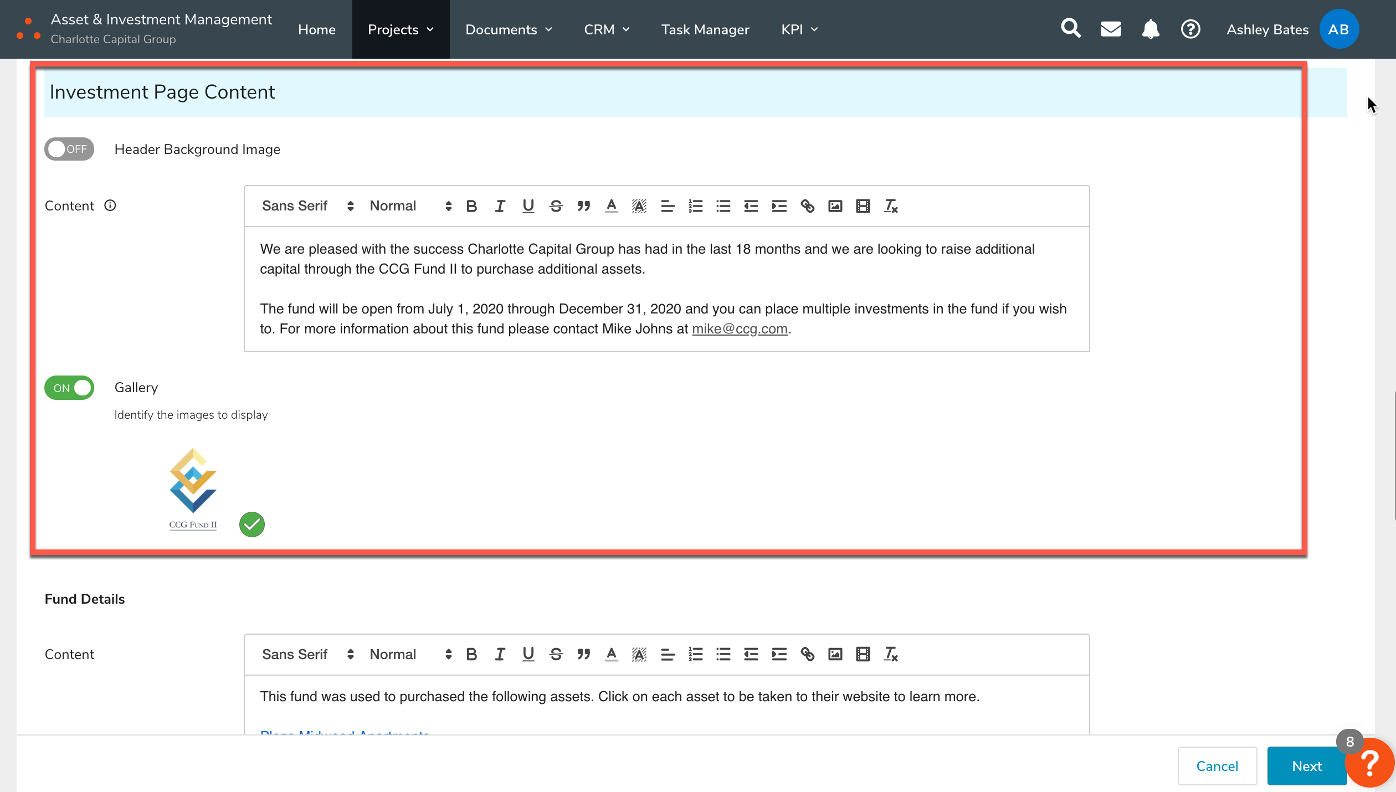This screenshot has height=792, width=1396.
Task: Click the search magnifier in top bar
Action: tap(1070, 28)
